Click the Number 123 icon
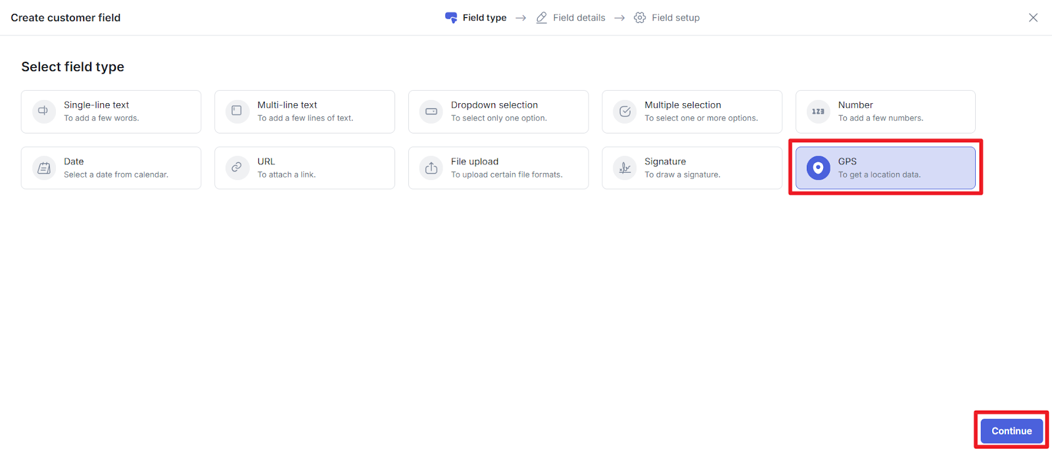The height and width of the screenshot is (449, 1052). click(818, 111)
